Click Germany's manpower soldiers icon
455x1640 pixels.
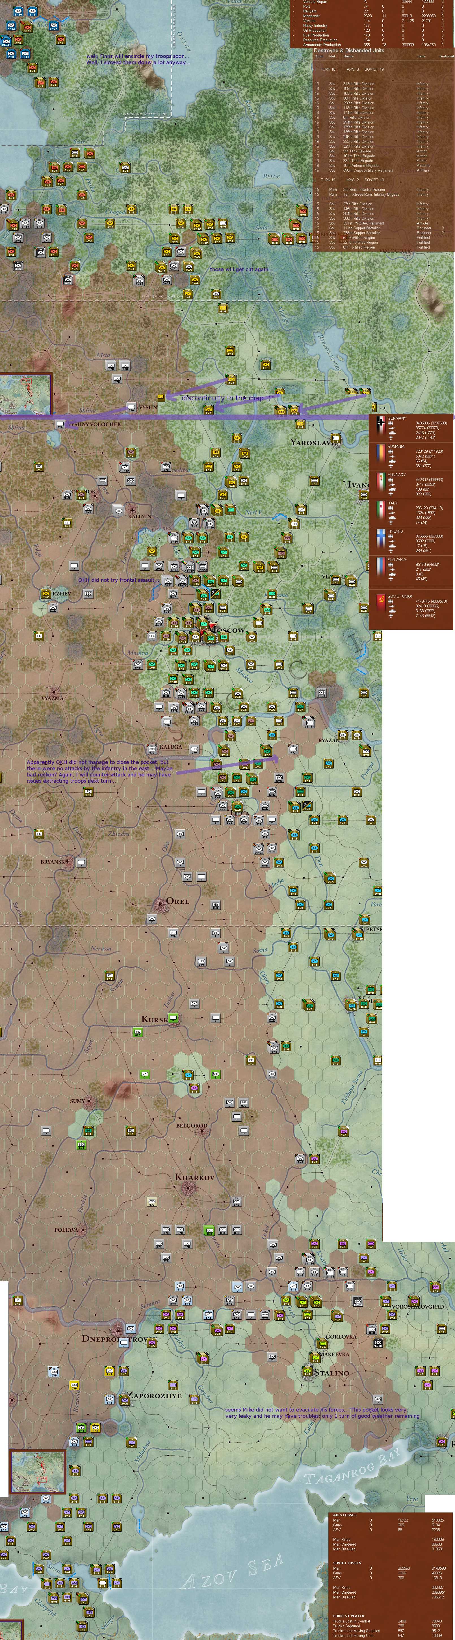tap(391, 423)
